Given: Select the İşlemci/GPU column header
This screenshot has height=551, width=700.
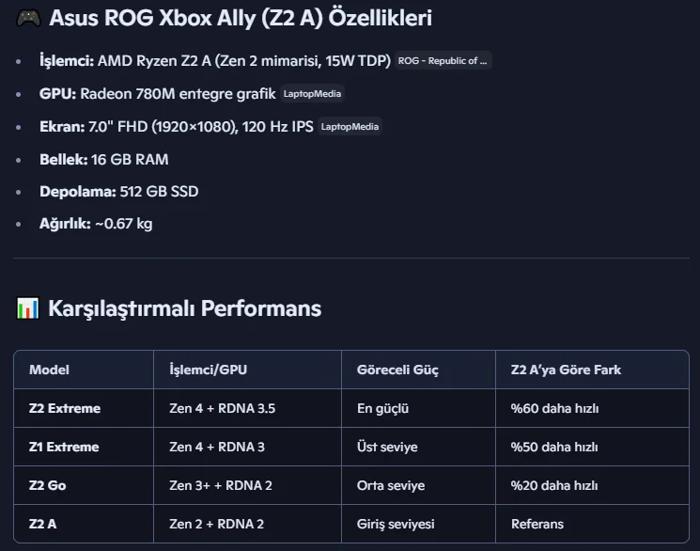Looking at the screenshot, I should tap(208, 370).
